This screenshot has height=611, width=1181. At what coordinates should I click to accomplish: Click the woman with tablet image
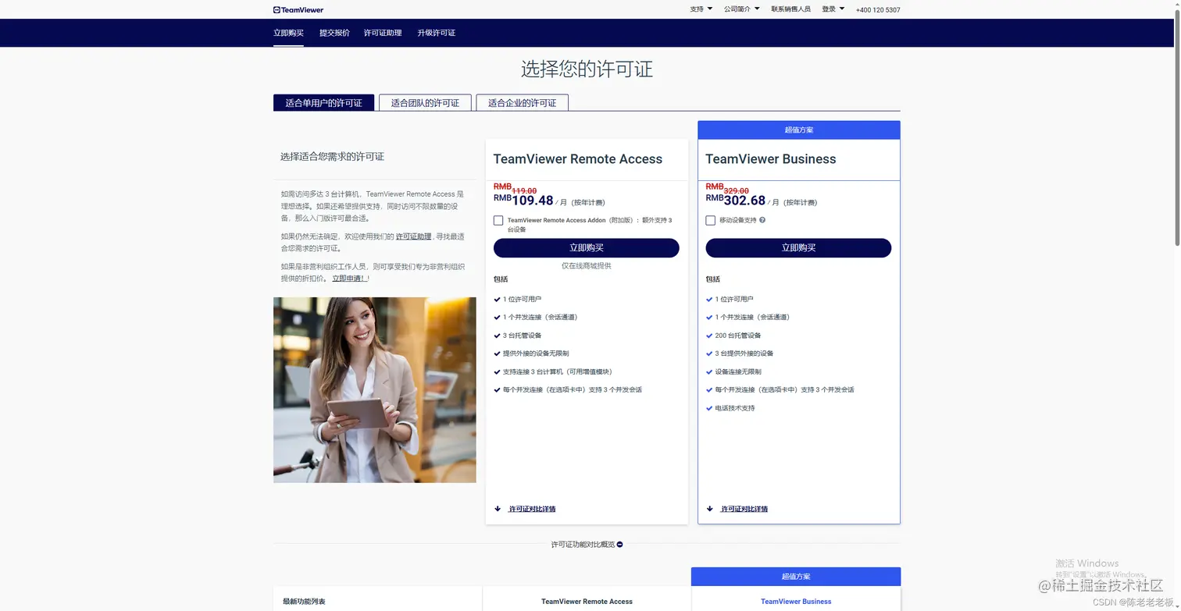pos(375,390)
